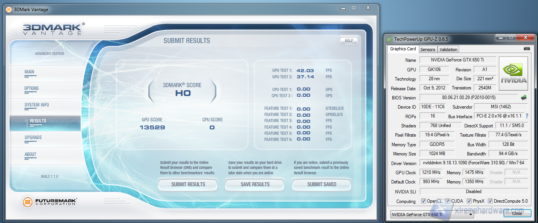The width and height of the screenshot is (538, 223).
Task: Click the GPU-Z screenshot camera icon
Action: click(527, 49)
